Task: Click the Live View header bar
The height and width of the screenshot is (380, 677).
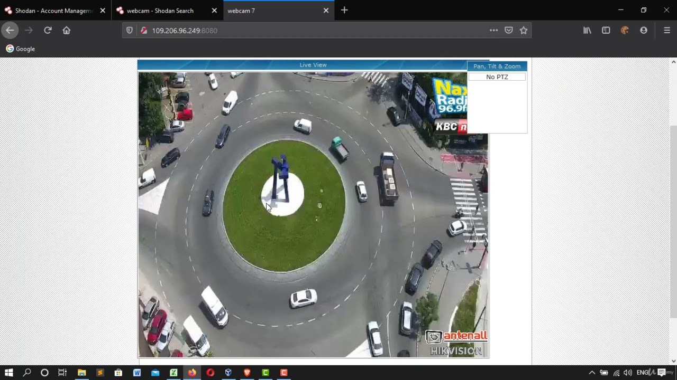Action: coord(313,65)
